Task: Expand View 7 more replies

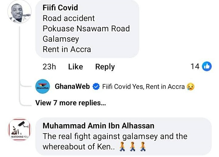Action: point(70,103)
